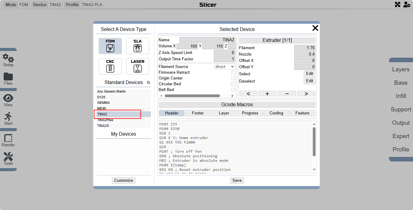Open the Device TINA2 selector

[47, 5]
